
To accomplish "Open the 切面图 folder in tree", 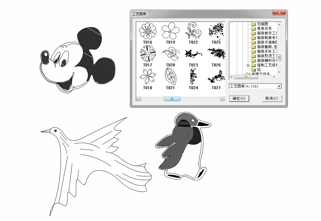I will click(x=262, y=24).
